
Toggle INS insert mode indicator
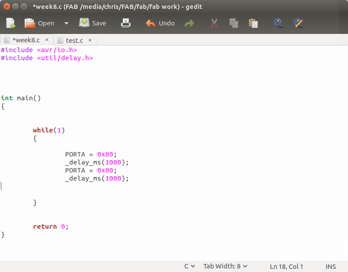331,267
